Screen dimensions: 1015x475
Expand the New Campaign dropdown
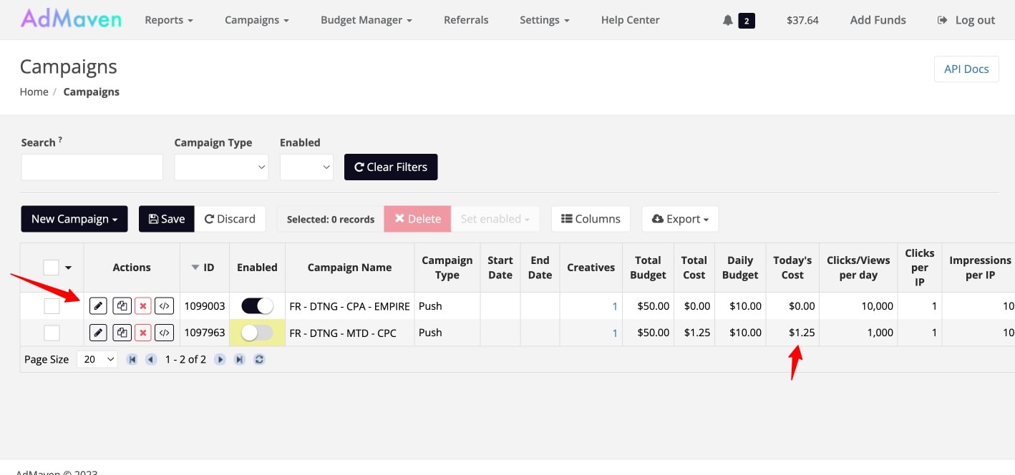pyautogui.click(x=74, y=219)
